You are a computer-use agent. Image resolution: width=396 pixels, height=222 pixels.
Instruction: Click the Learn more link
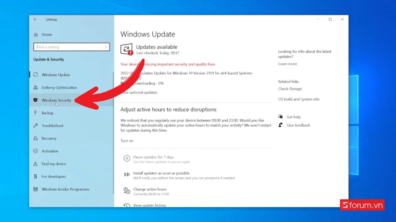tap(287, 64)
